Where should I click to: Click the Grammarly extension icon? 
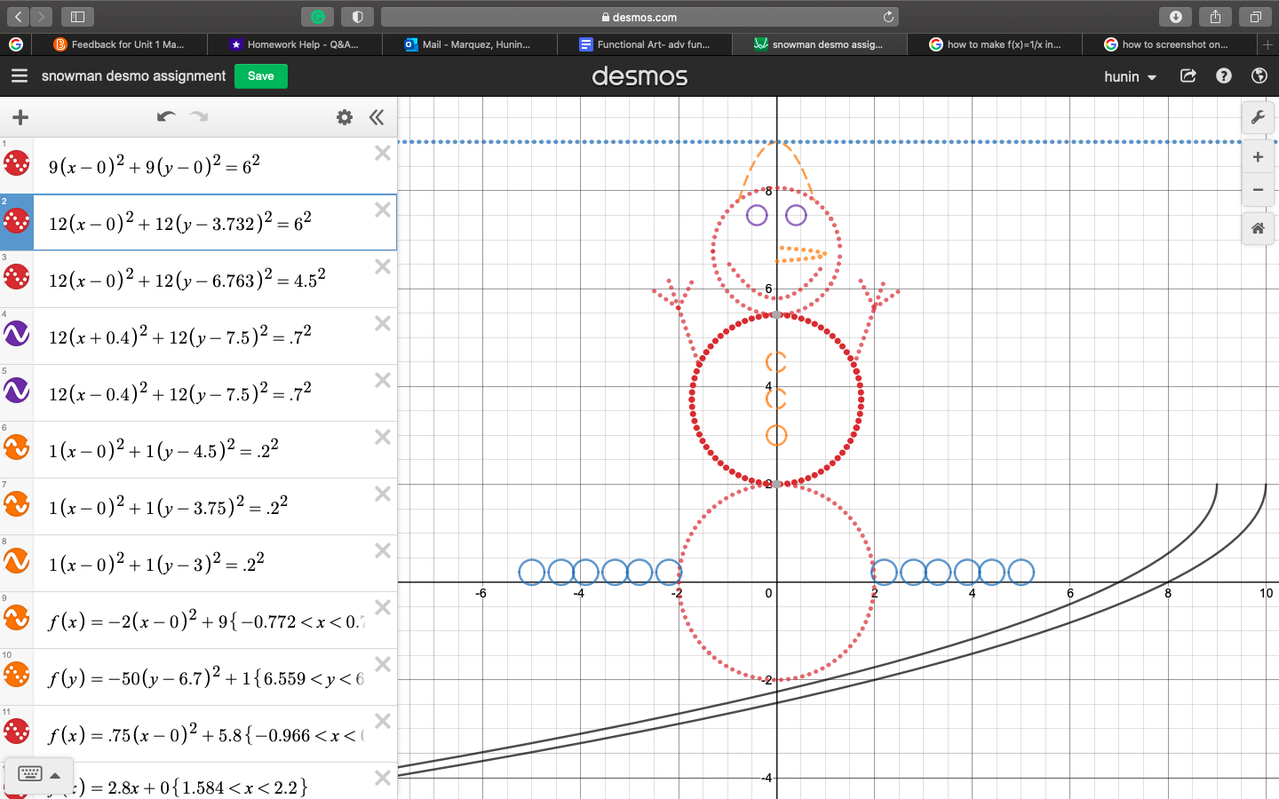click(318, 17)
